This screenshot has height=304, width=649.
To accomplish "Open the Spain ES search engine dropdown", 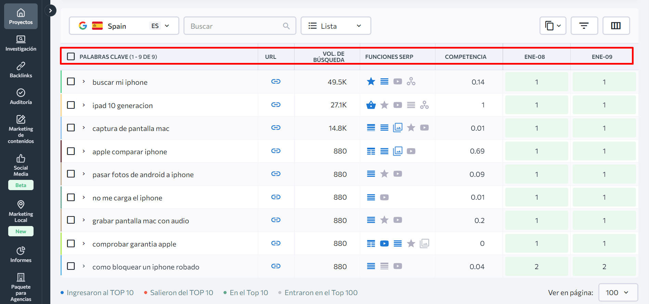I will pos(124,26).
